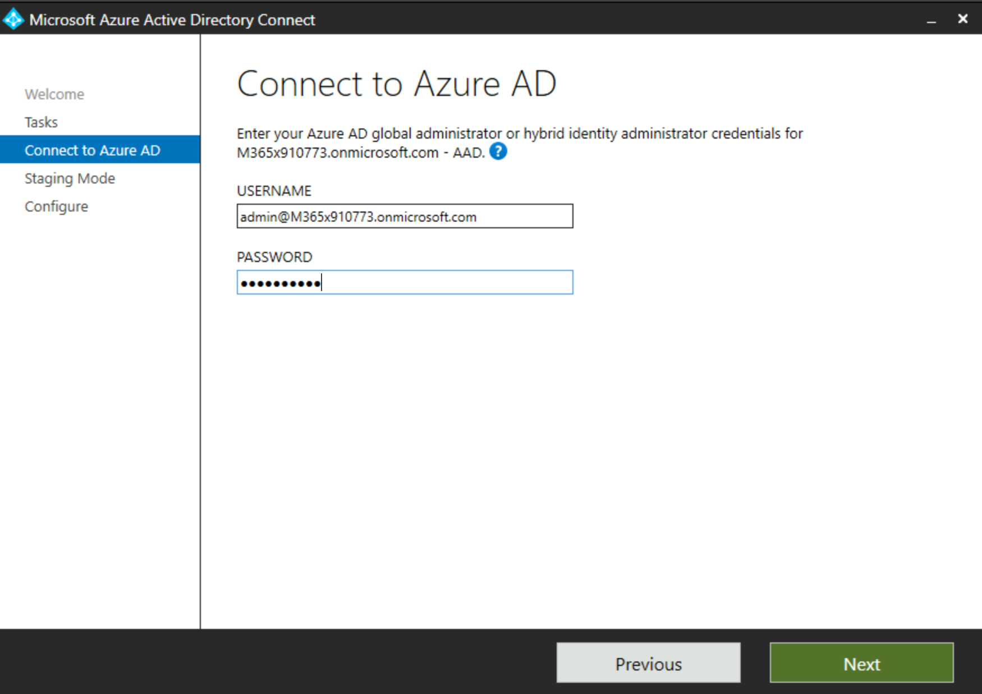Navigate to the "Tasks" step
The image size is (982, 694).
[40, 122]
